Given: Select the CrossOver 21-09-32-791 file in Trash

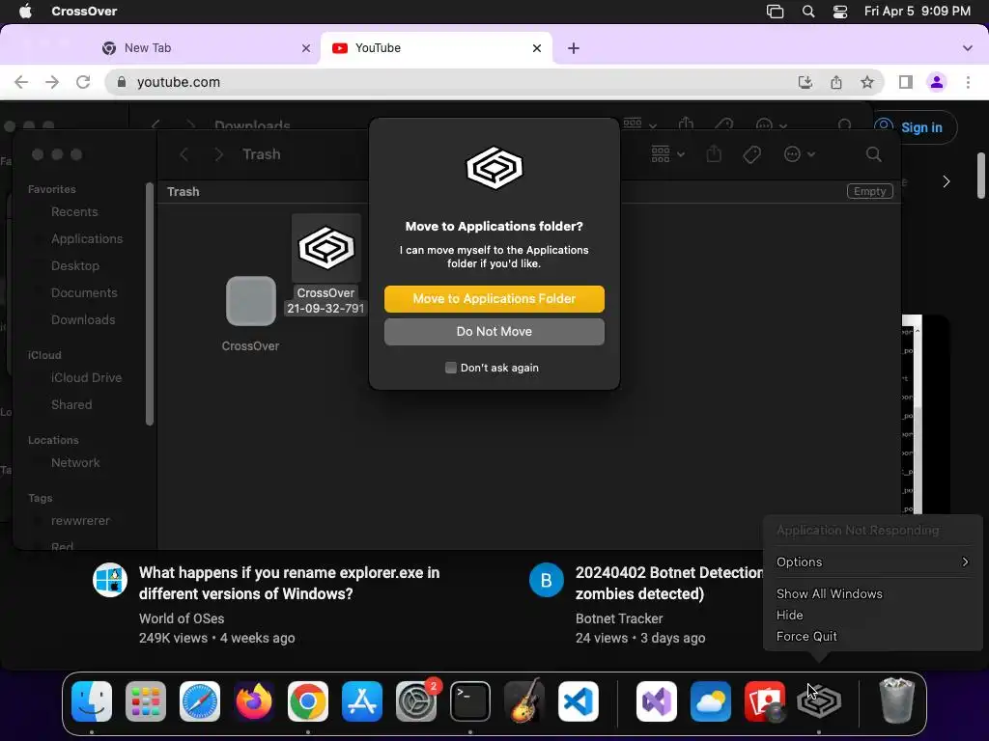Looking at the screenshot, I should [326, 264].
